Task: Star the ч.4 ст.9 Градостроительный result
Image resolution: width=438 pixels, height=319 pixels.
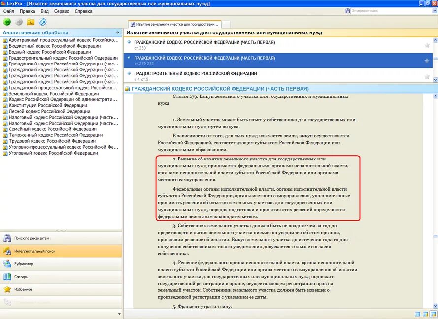Action: tap(427, 76)
